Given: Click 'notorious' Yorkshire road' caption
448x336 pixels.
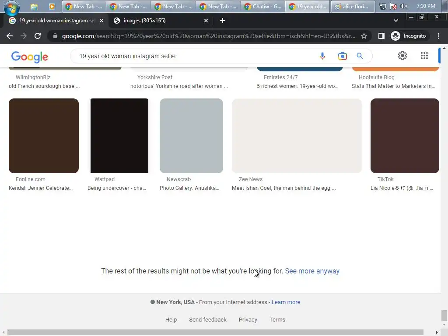Looking at the screenshot, I should [179, 86].
